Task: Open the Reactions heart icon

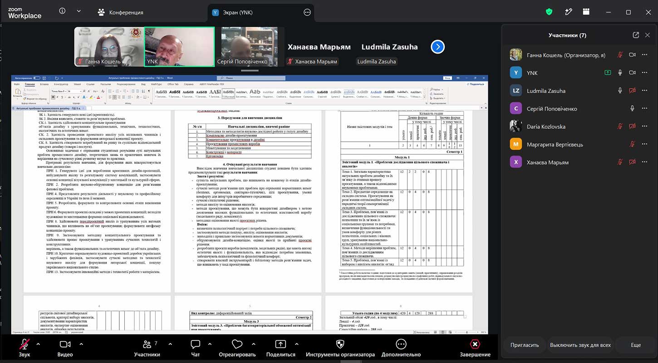Action: point(237,344)
